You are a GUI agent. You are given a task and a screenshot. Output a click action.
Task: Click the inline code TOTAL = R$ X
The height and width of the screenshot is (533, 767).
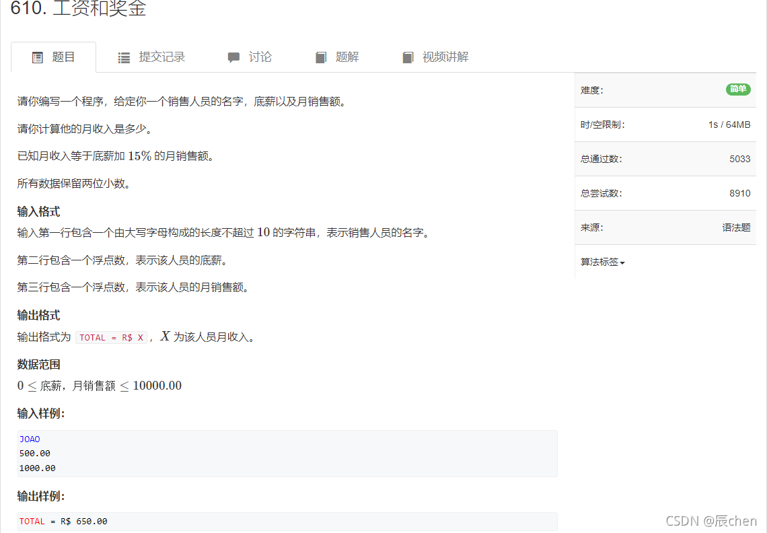tap(111, 338)
